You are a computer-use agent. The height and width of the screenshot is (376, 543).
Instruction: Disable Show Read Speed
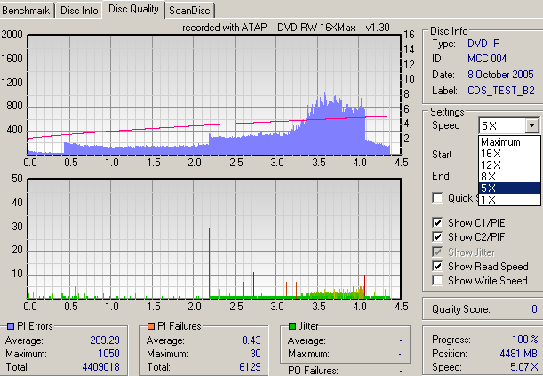coord(437,266)
